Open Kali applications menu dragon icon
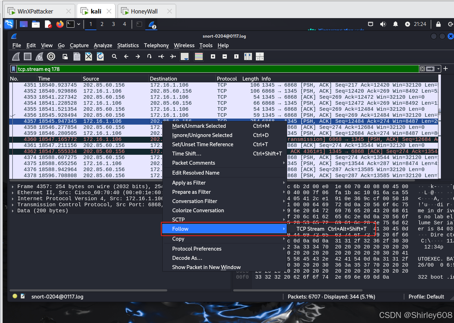Screen dimensions: 454x323 point(9,24)
